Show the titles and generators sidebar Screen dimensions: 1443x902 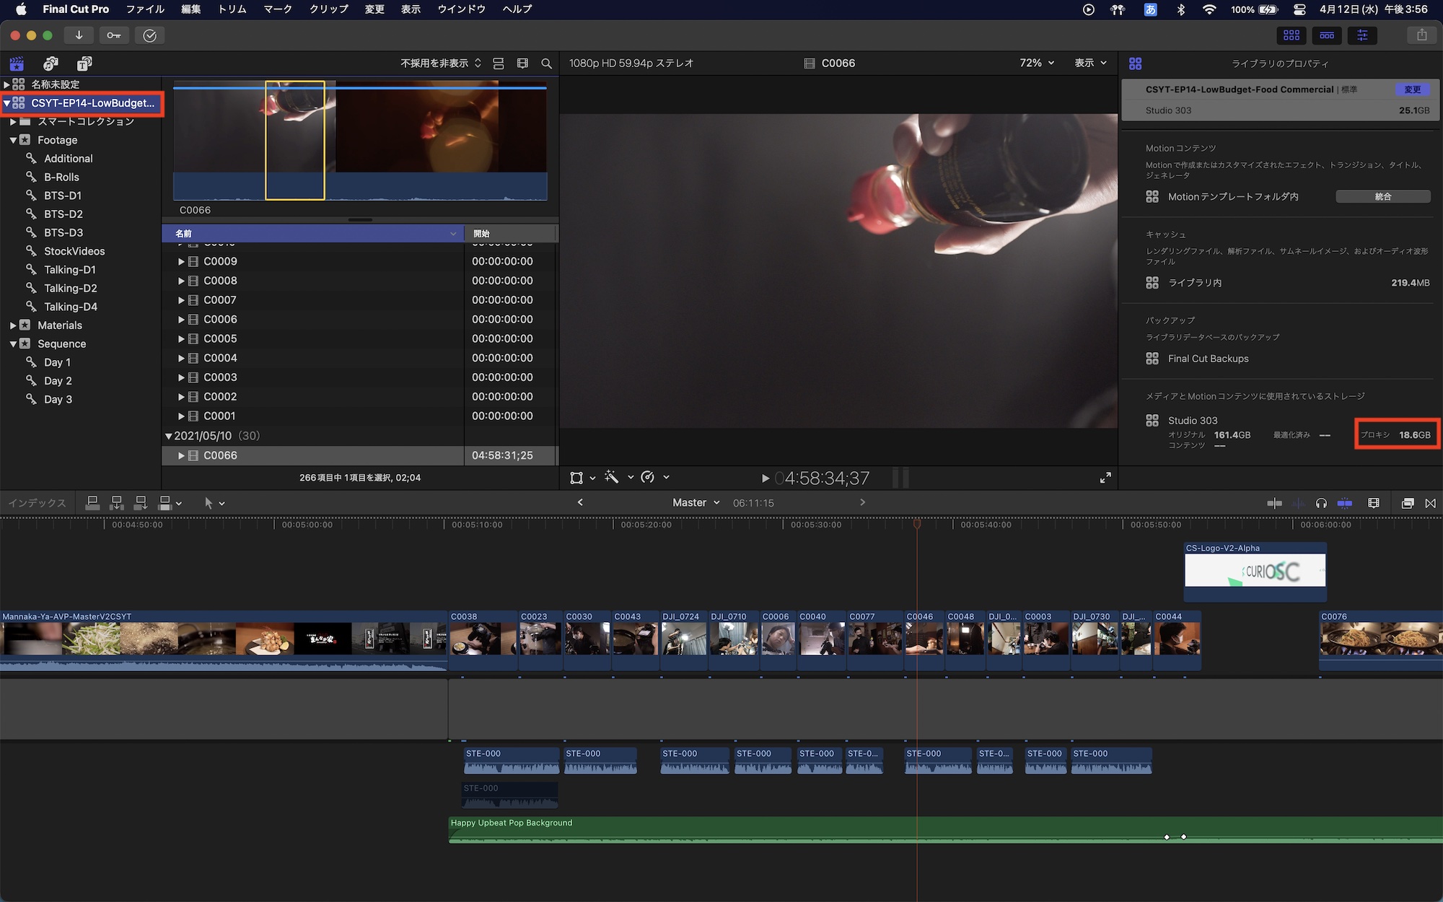point(84,64)
